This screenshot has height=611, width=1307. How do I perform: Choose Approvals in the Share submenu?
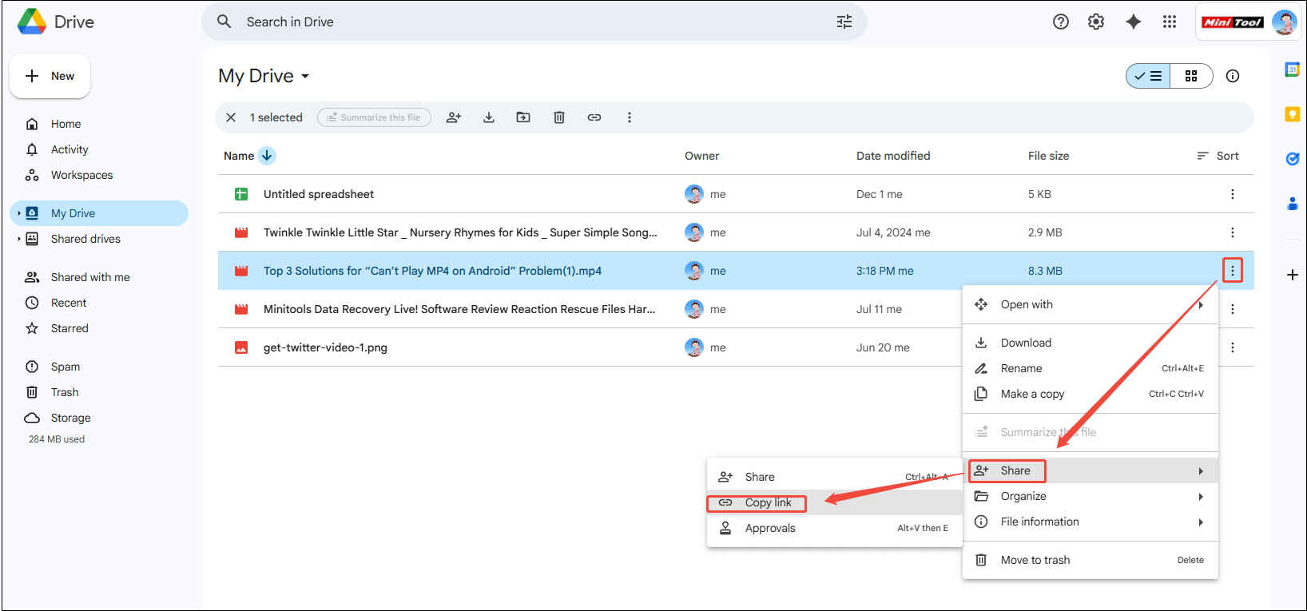click(835, 528)
